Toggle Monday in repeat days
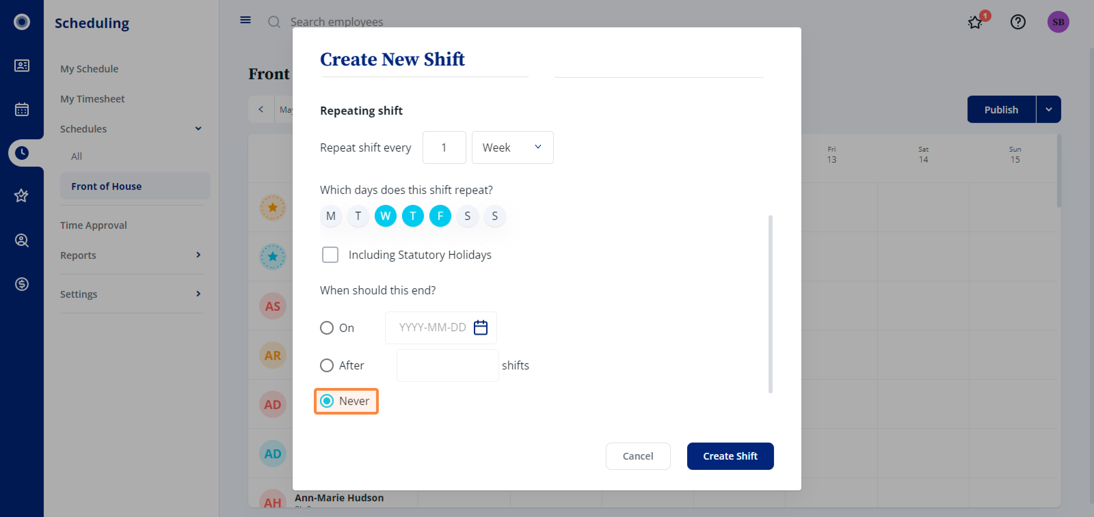1094x517 pixels. pos(330,216)
